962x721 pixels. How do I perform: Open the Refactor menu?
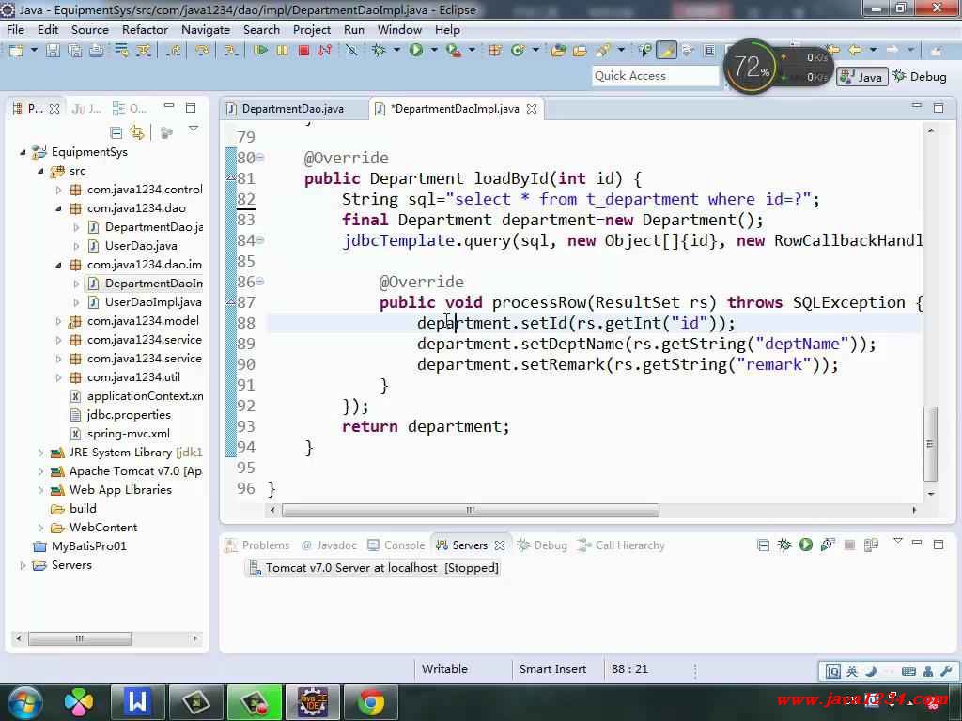pos(145,29)
